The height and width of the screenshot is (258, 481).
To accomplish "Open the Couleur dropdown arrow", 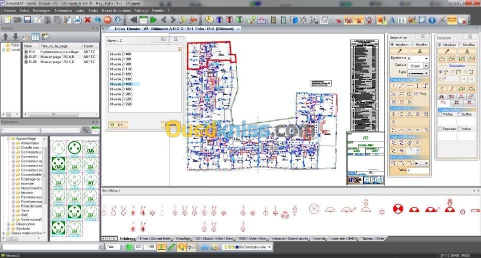I will pos(426,66).
